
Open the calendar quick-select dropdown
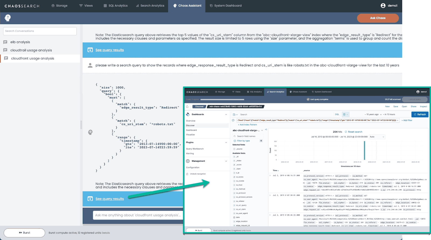345,114
